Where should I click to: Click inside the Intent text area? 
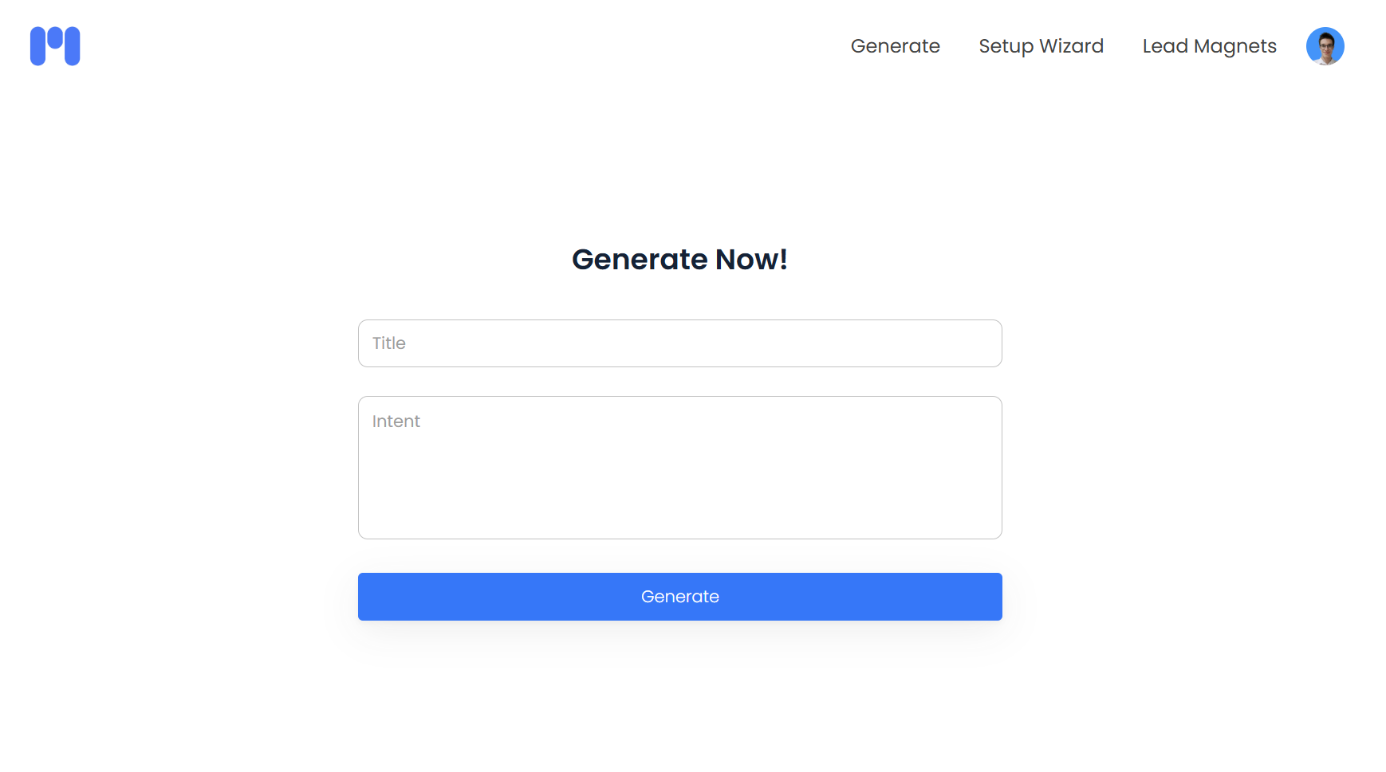679,468
